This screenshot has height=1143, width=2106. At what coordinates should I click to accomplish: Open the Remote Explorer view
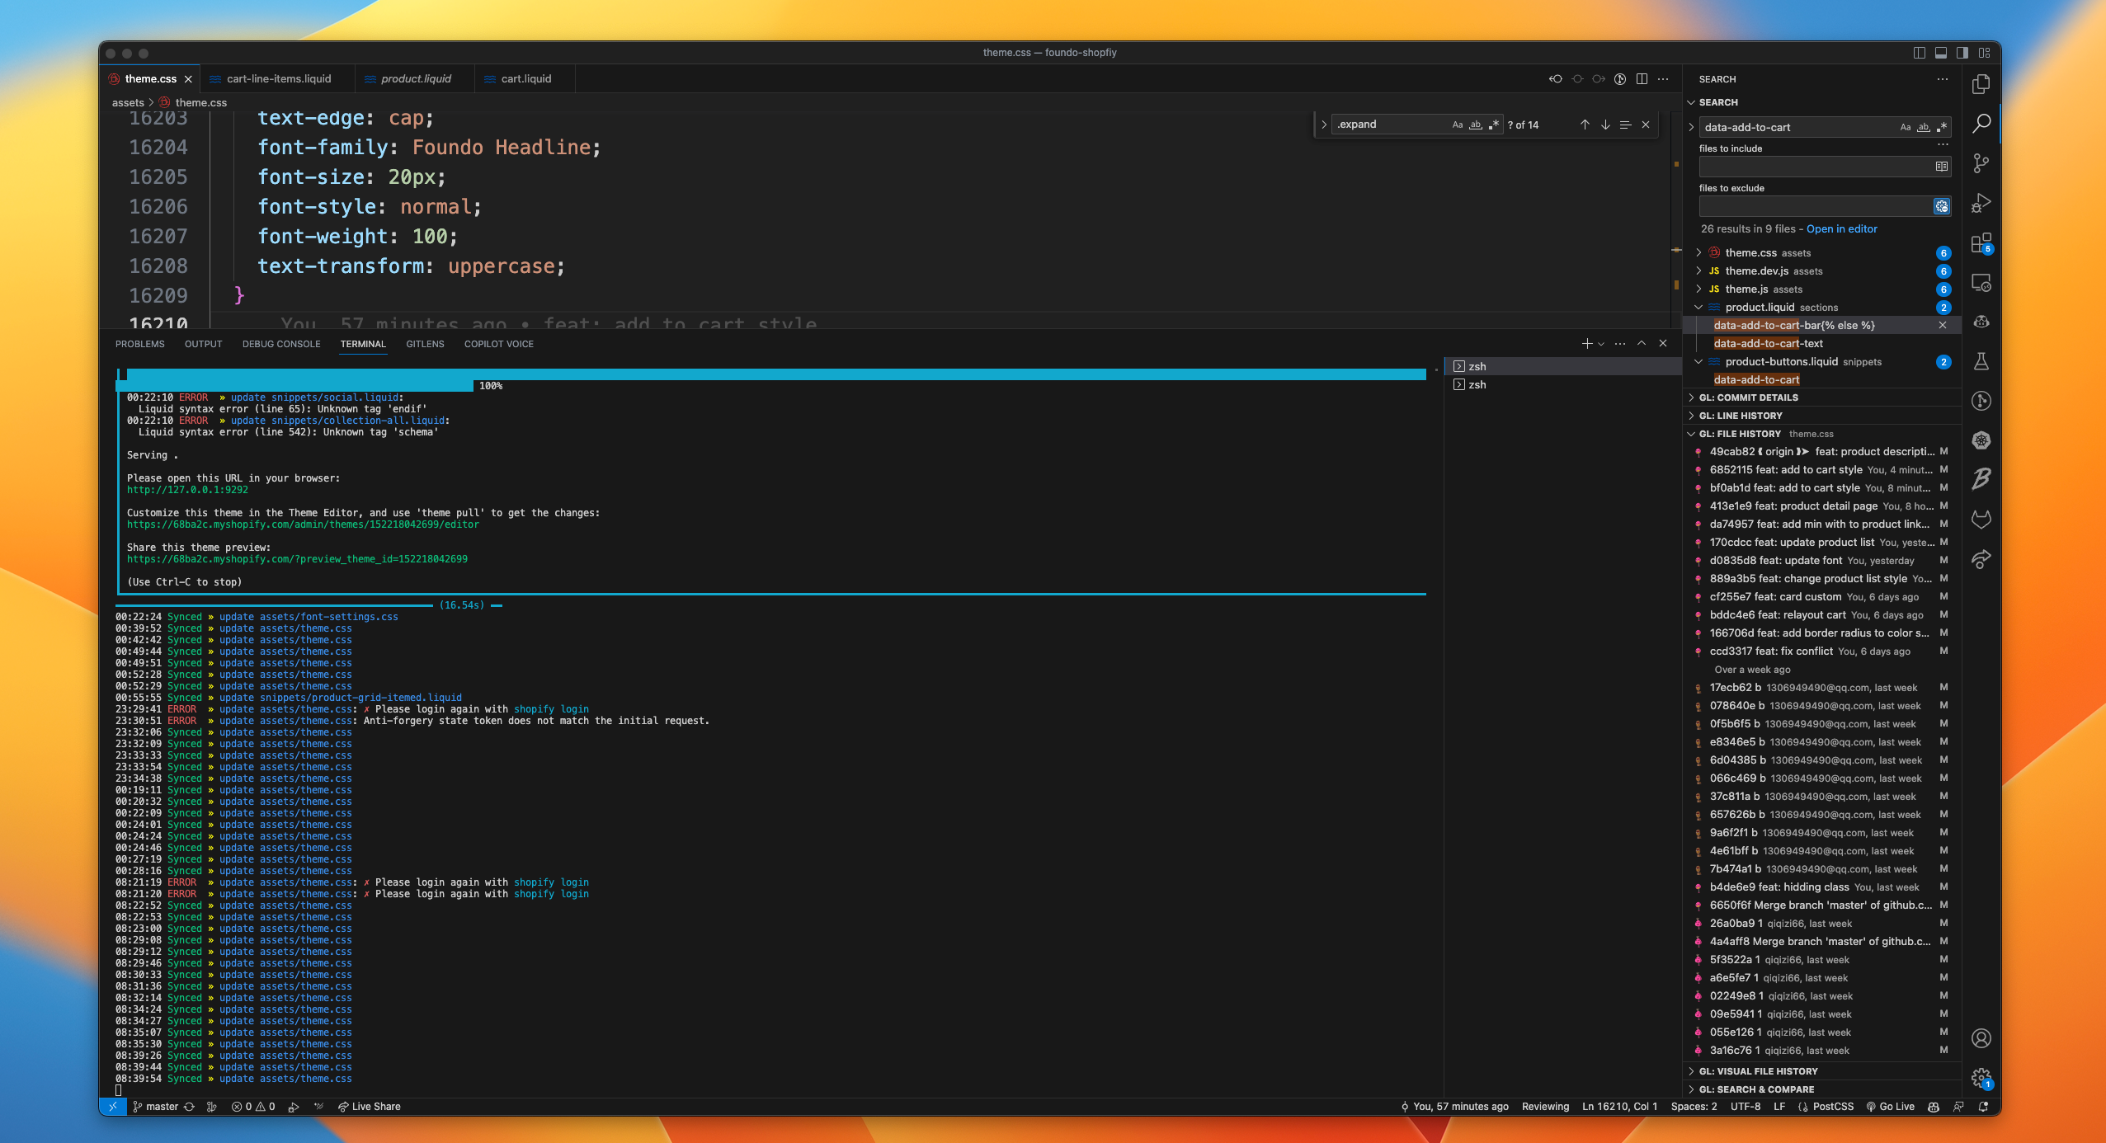tap(1983, 283)
